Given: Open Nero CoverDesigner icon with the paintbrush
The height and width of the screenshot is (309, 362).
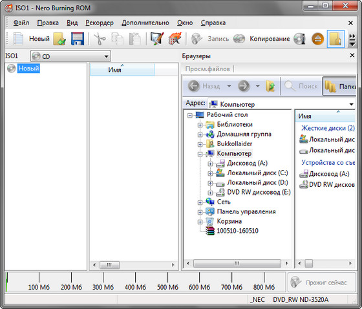Looking at the screenshot, I should [156, 39].
